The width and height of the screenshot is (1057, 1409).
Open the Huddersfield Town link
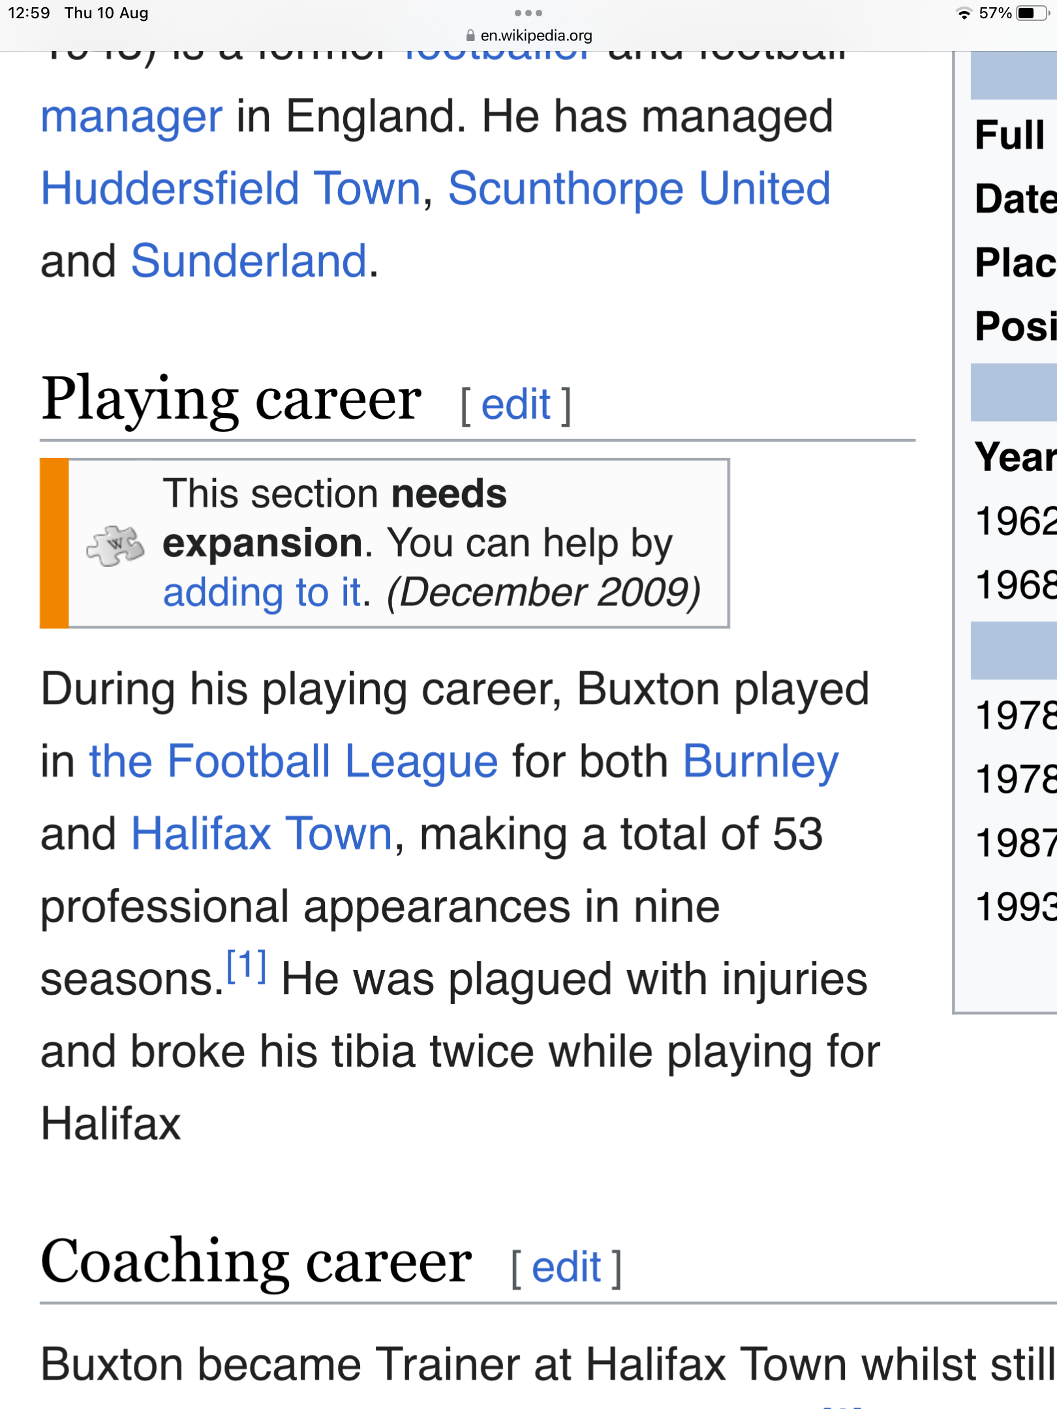[231, 189]
